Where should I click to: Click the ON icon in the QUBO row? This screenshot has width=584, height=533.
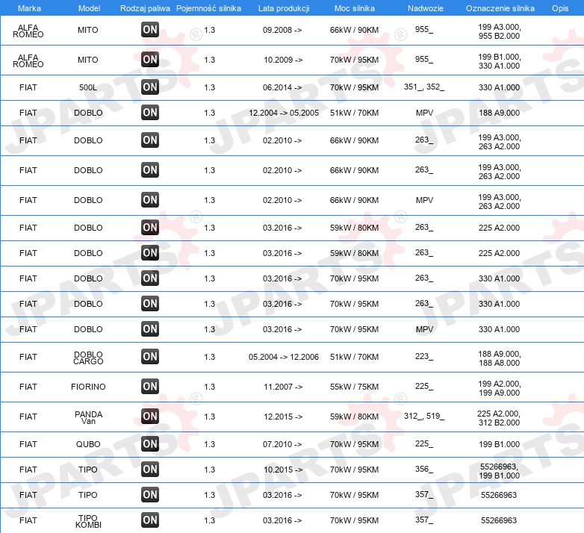point(150,443)
